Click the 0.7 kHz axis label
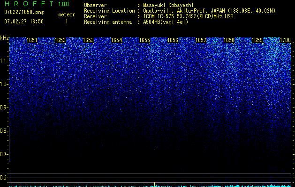The height and width of the screenshot is (187, 295). click(x=4, y=154)
